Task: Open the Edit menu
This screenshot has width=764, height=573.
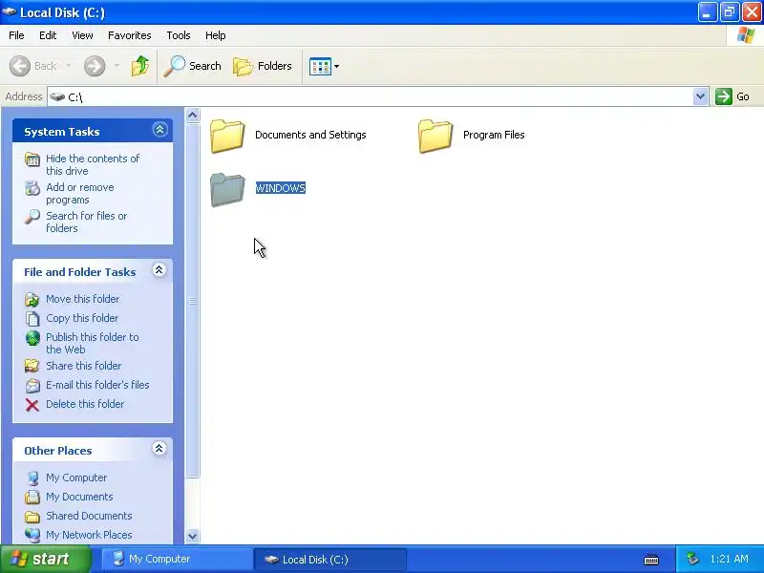Action: tap(48, 35)
